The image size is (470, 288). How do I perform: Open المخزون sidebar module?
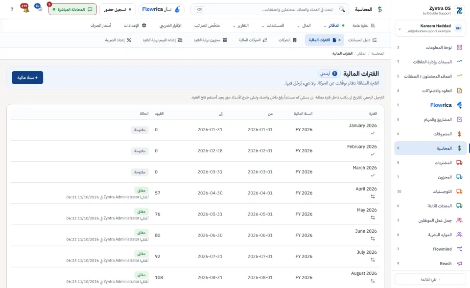click(x=430, y=177)
